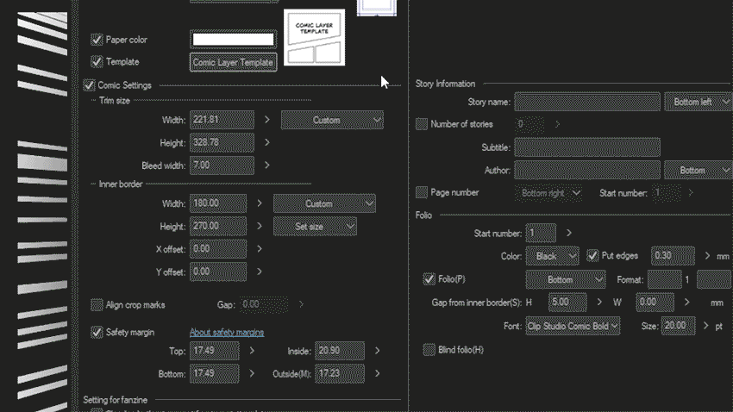The width and height of the screenshot is (733, 412).
Task: Open slider arrow next to X offset
Action: click(260, 249)
